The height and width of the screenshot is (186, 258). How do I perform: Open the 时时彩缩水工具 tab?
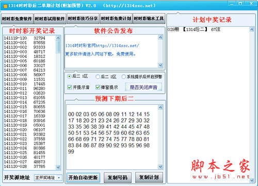pyautogui.click(x=149, y=19)
